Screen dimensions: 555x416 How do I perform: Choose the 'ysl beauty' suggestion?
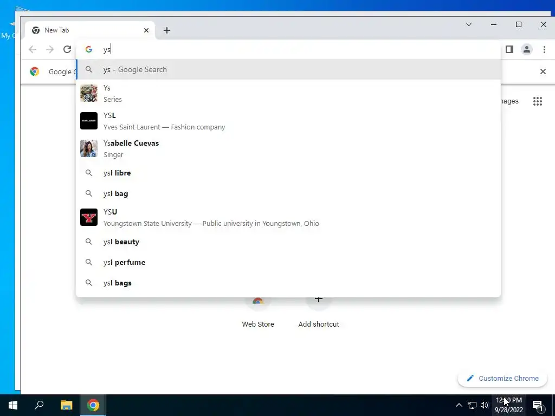pyautogui.click(x=288, y=242)
